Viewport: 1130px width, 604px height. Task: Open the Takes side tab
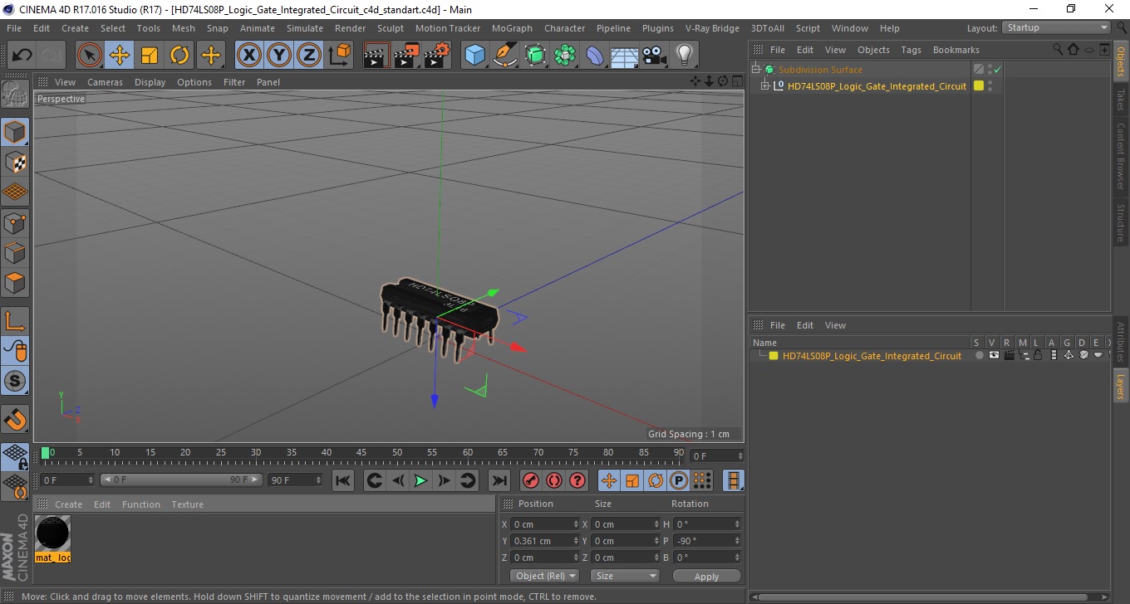pos(1121,100)
